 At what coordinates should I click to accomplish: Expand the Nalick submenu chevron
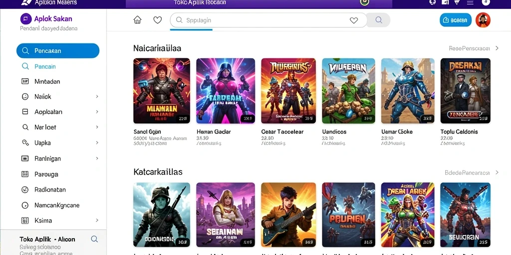[97, 97]
